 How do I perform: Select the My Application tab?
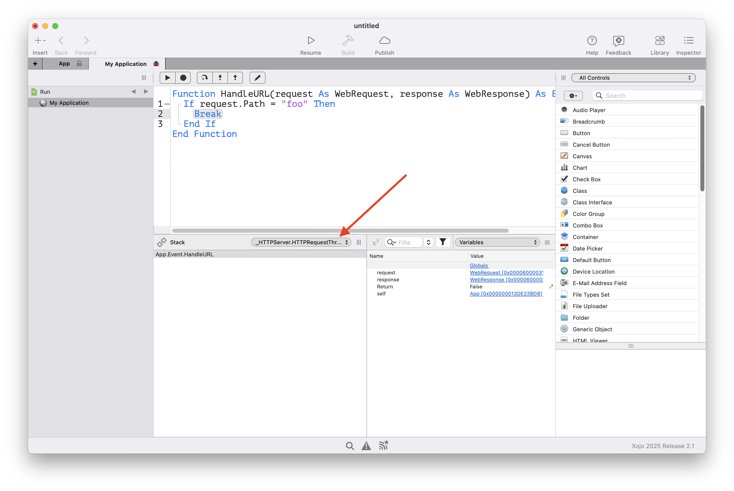click(x=126, y=64)
